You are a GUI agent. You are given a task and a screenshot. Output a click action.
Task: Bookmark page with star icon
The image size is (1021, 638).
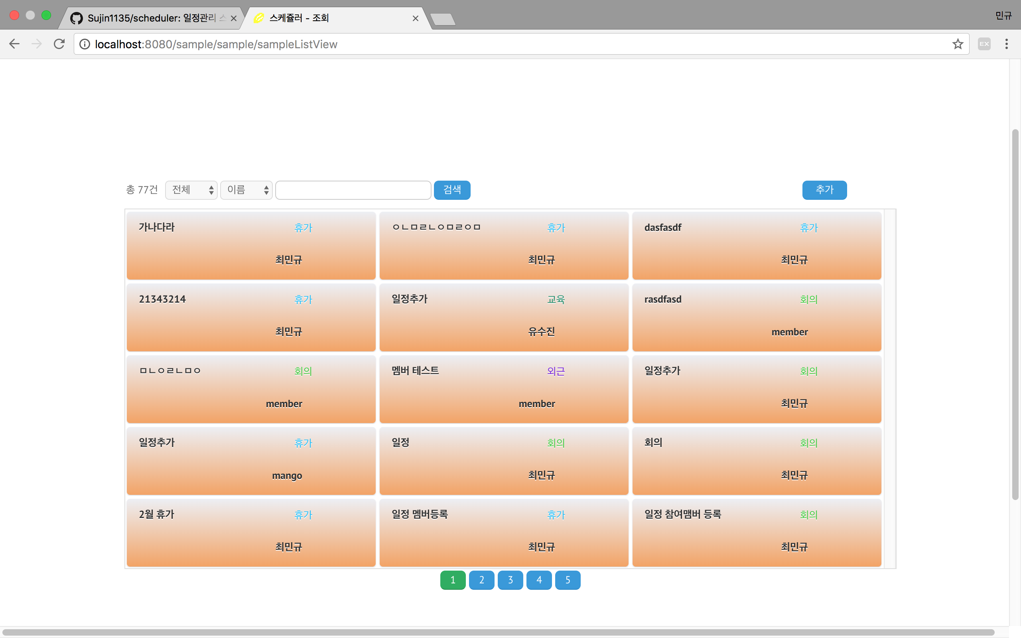click(x=958, y=44)
